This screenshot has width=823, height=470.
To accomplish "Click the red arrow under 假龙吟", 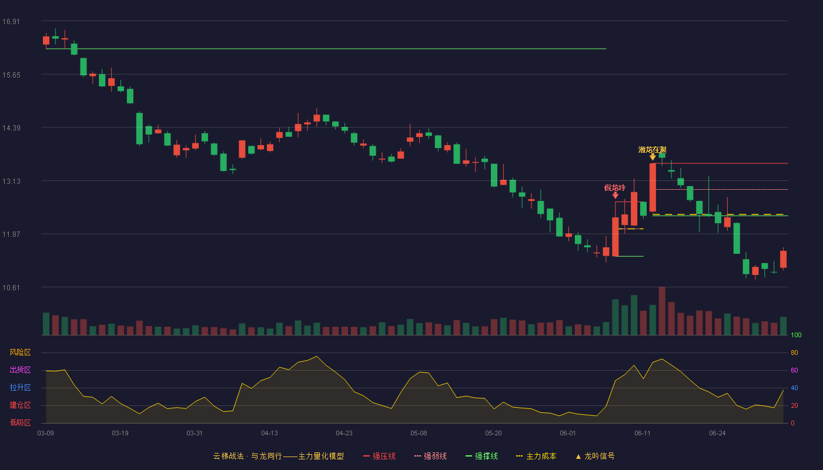I will coord(615,195).
